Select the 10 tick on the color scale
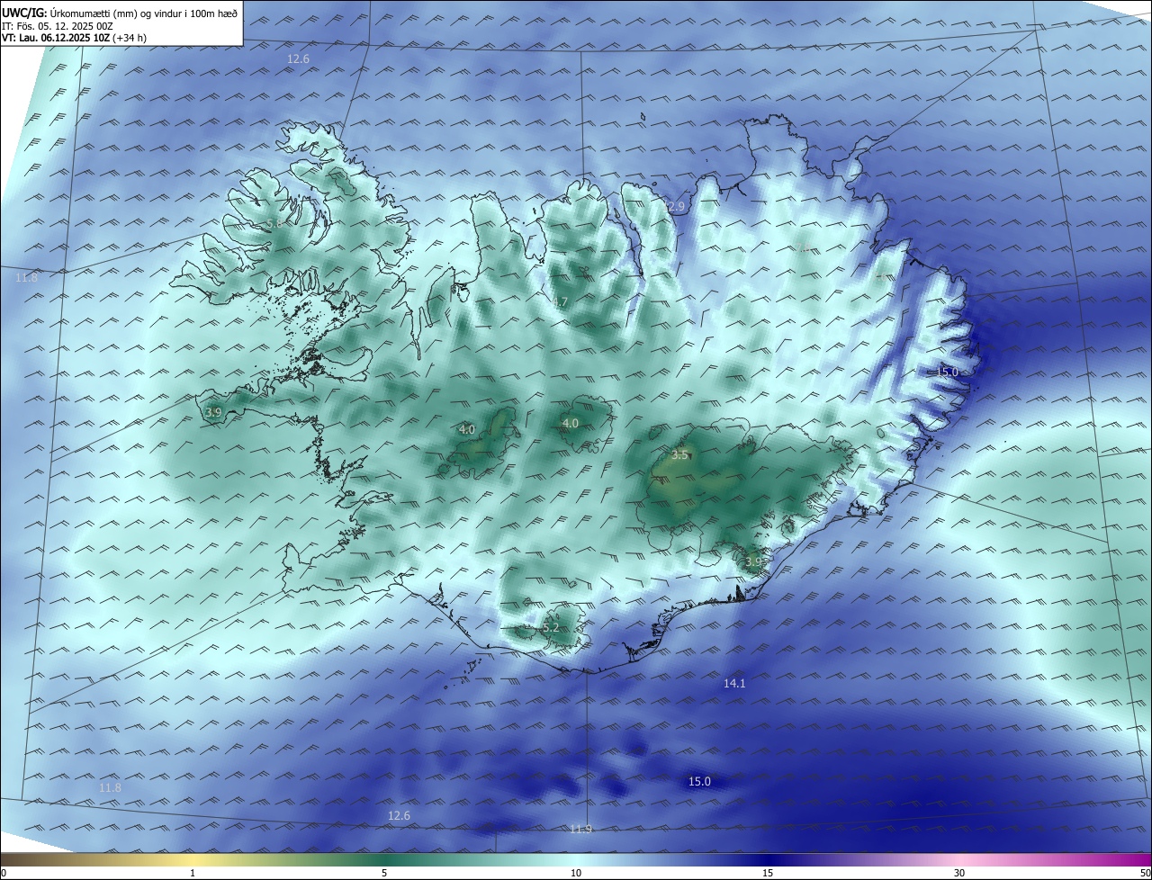Image resolution: width=1152 pixels, height=880 pixels. (576, 873)
